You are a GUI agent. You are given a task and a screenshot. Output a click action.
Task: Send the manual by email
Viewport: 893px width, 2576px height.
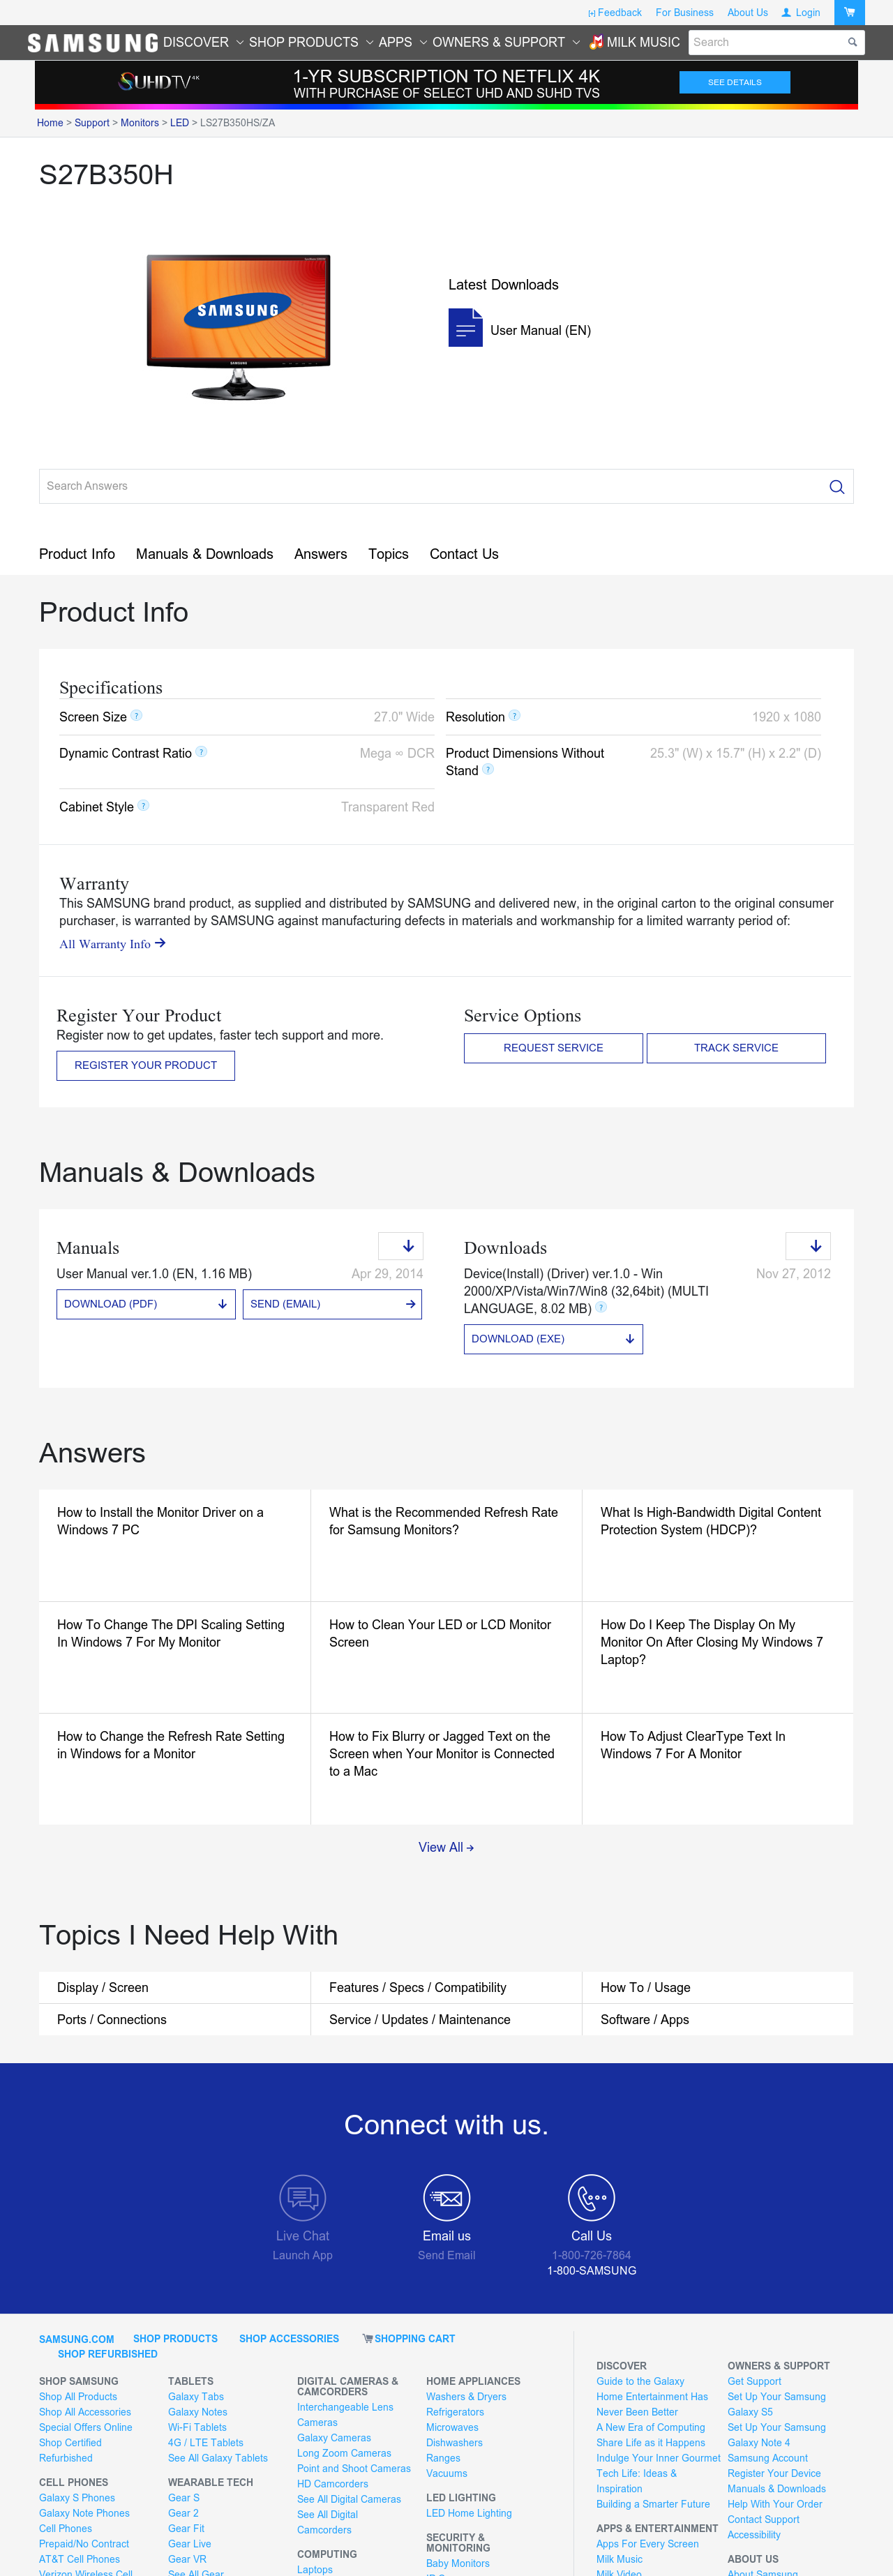pos(332,1304)
